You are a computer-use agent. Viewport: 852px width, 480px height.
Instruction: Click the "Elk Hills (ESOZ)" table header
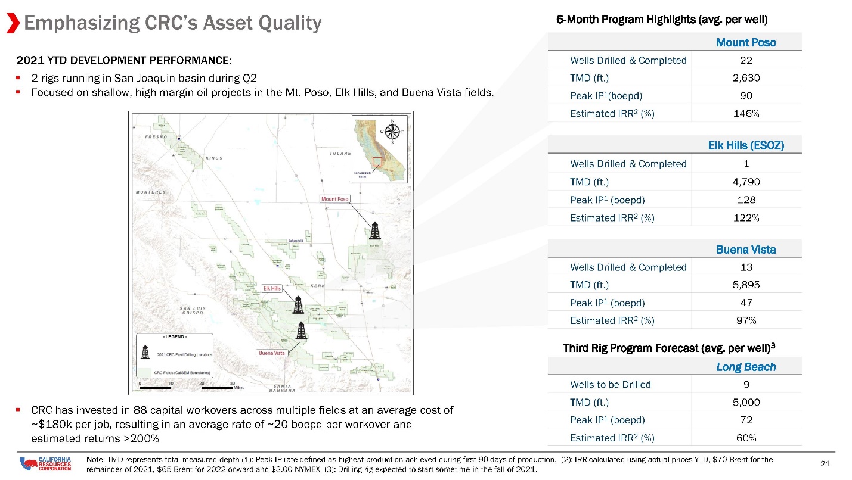point(746,145)
